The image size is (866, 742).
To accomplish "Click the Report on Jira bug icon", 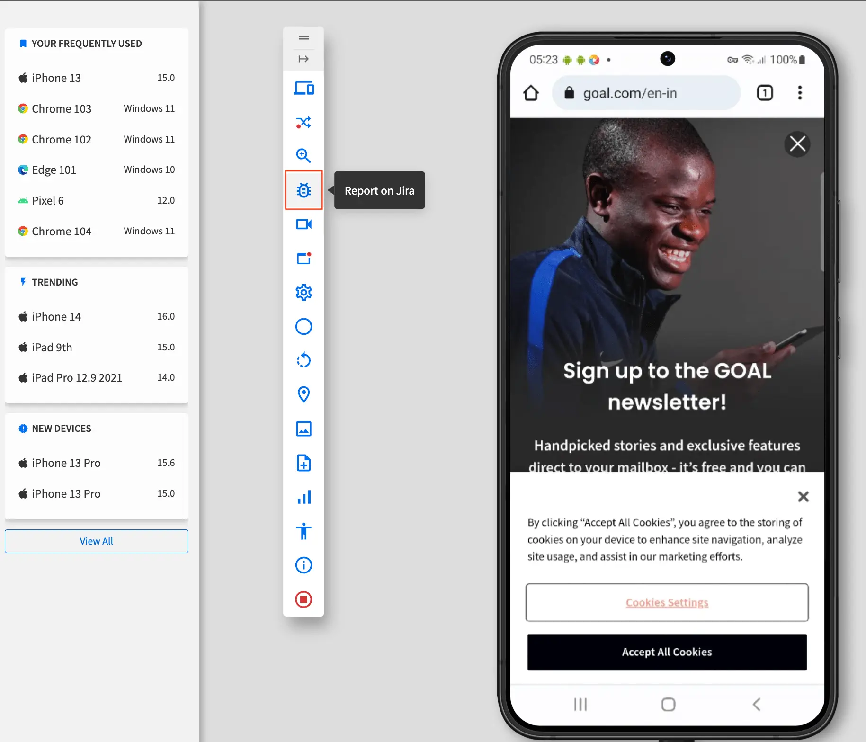I will click(x=304, y=190).
